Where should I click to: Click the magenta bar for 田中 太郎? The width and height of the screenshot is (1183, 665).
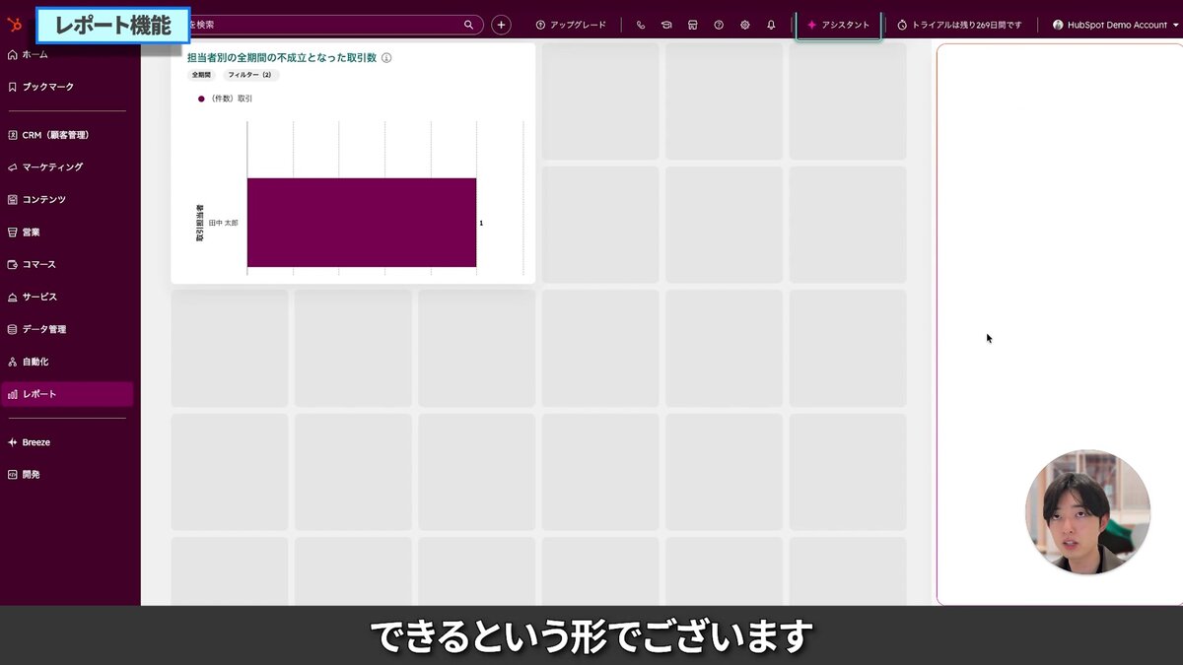(362, 223)
